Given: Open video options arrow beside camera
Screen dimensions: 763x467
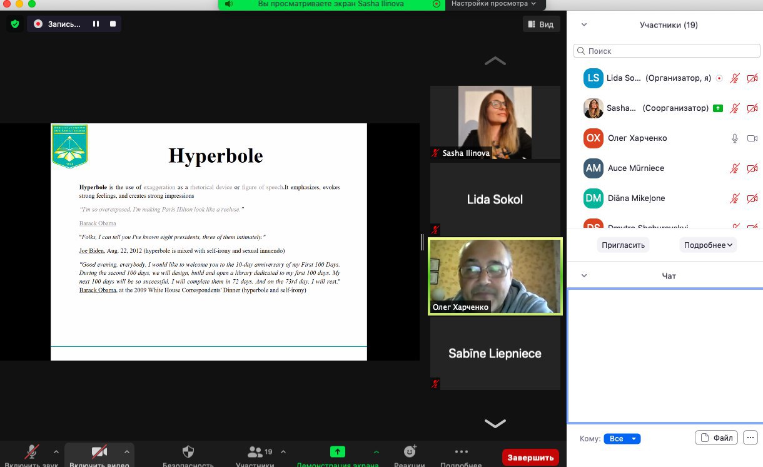Looking at the screenshot, I should coord(127,451).
